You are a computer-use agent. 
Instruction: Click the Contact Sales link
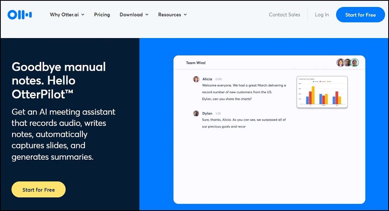click(x=285, y=15)
